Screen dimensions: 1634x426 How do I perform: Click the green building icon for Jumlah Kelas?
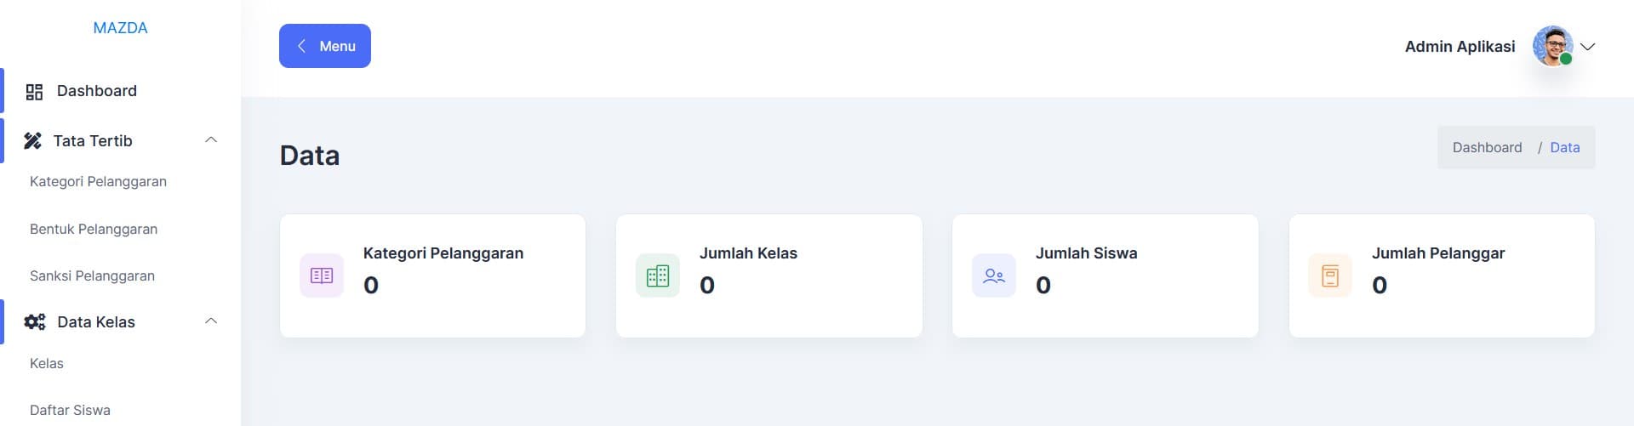pos(658,275)
